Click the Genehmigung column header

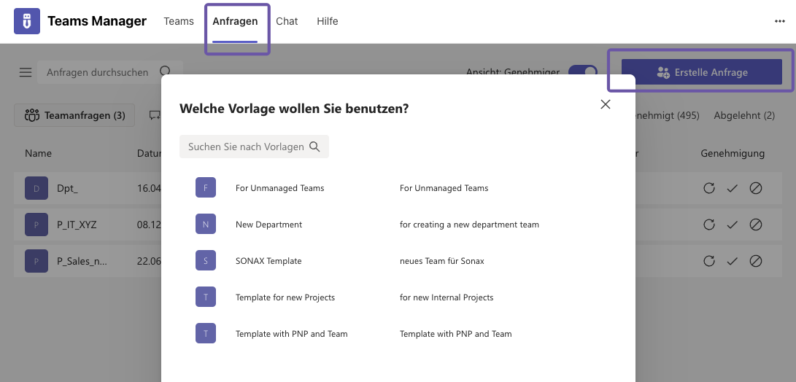click(x=733, y=153)
